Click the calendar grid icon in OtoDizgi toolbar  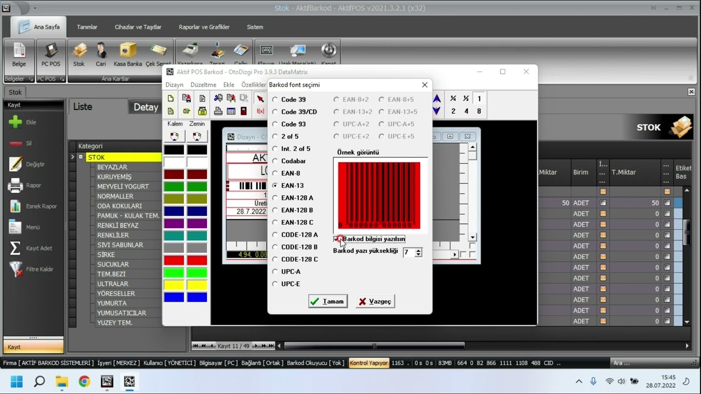[x=231, y=111]
